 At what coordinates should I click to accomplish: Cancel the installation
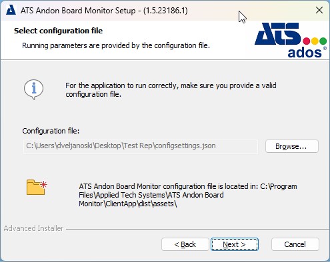[295, 244]
